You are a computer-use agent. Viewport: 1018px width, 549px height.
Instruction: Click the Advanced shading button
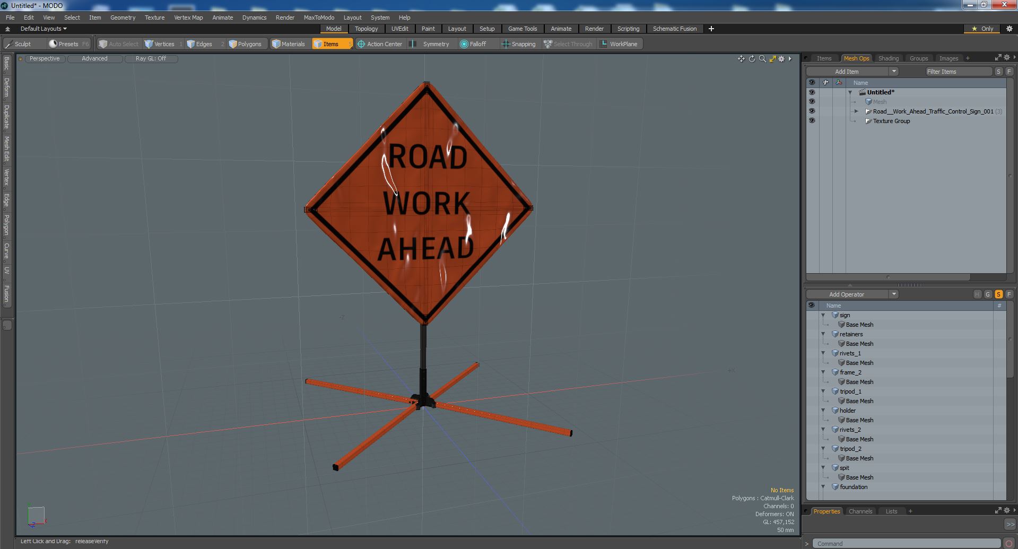(94, 59)
